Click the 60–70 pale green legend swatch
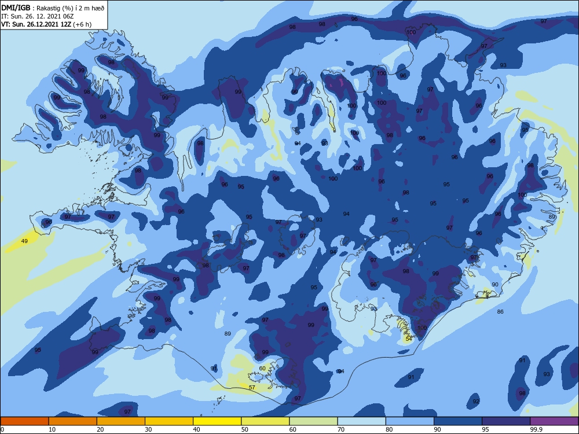The height and width of the screenshot is (434, 579). click(x=313, y=421)
